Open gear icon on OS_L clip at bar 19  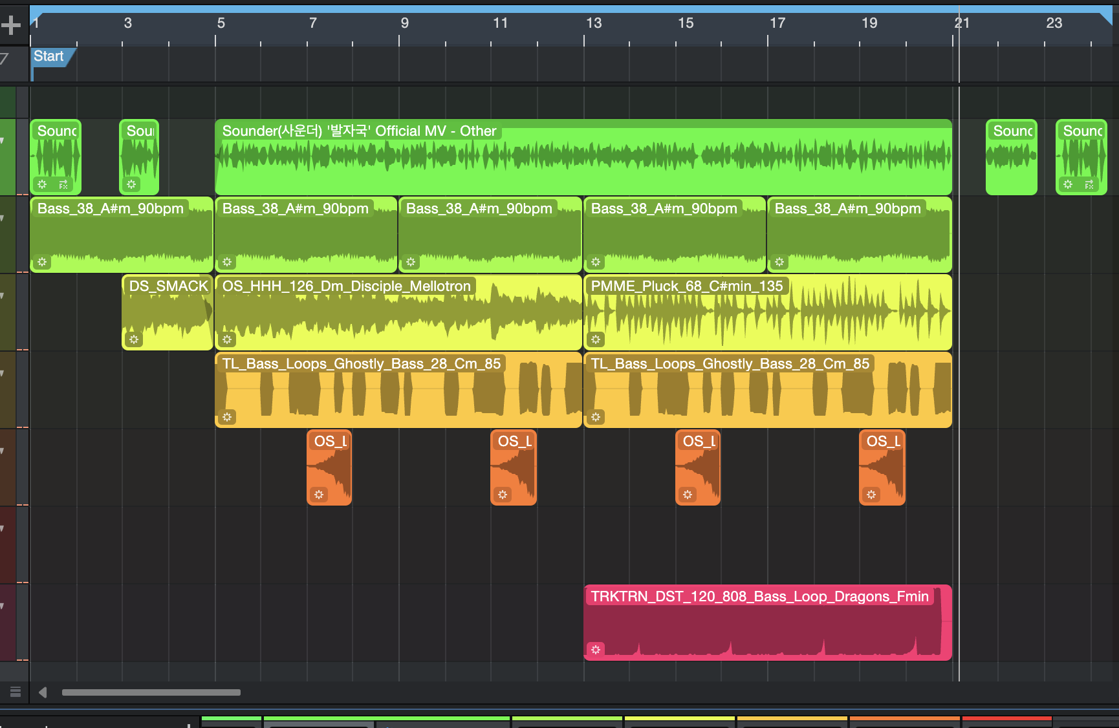pos(871,495)
